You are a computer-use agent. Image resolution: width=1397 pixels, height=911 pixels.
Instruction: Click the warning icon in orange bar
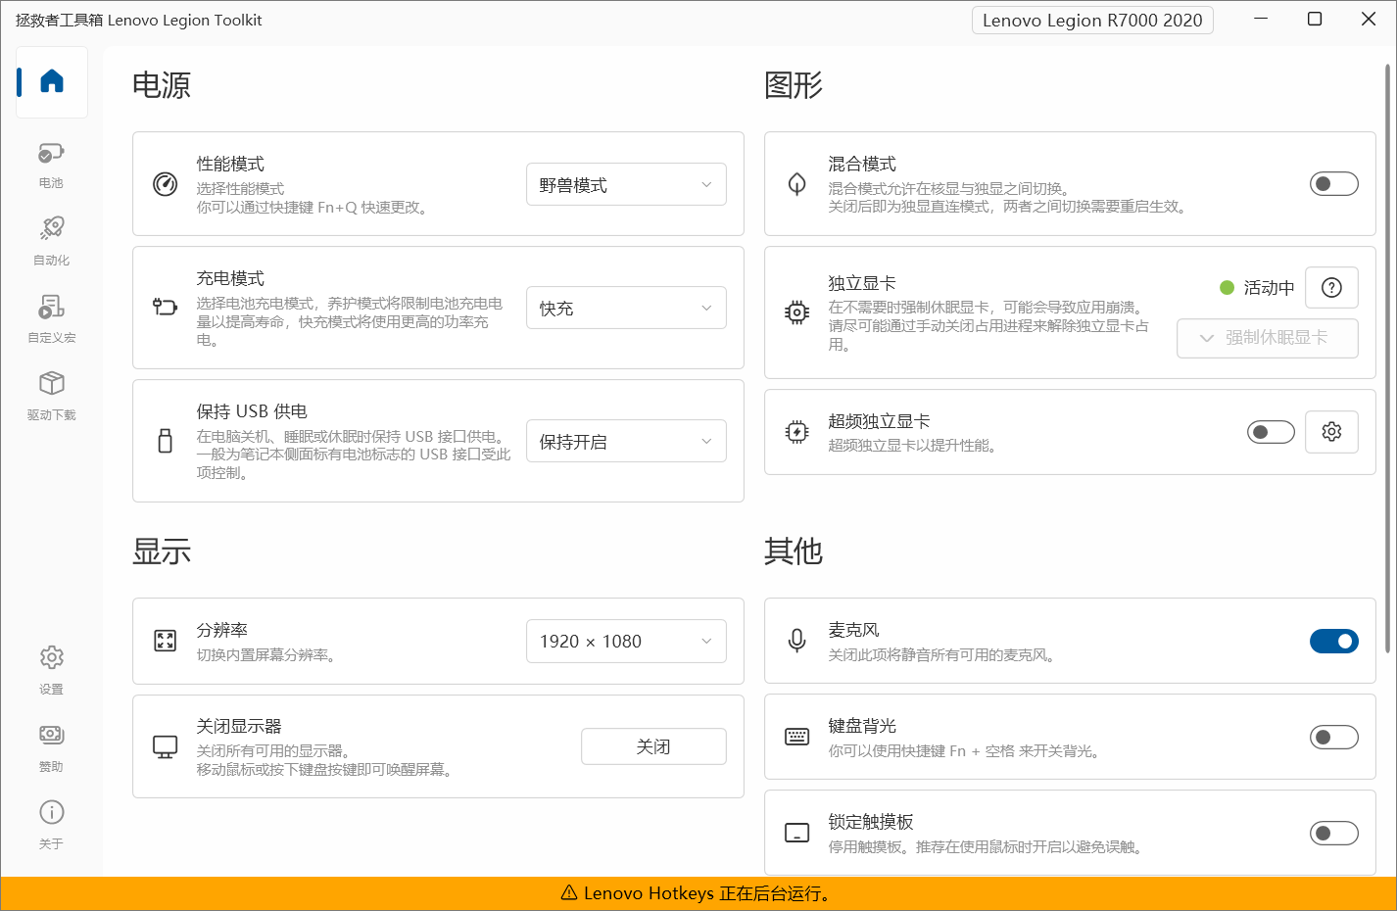(x=569, y=892)
